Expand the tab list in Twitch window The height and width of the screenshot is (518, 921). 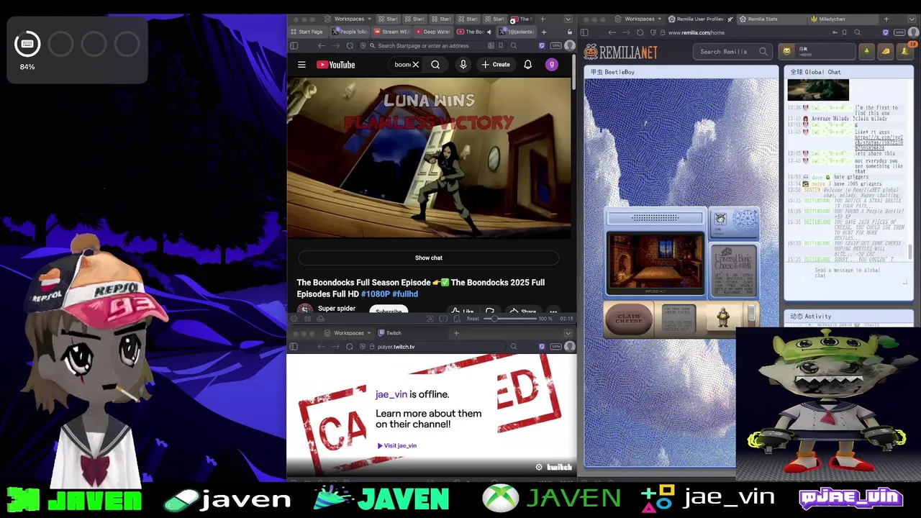[568, 332]
